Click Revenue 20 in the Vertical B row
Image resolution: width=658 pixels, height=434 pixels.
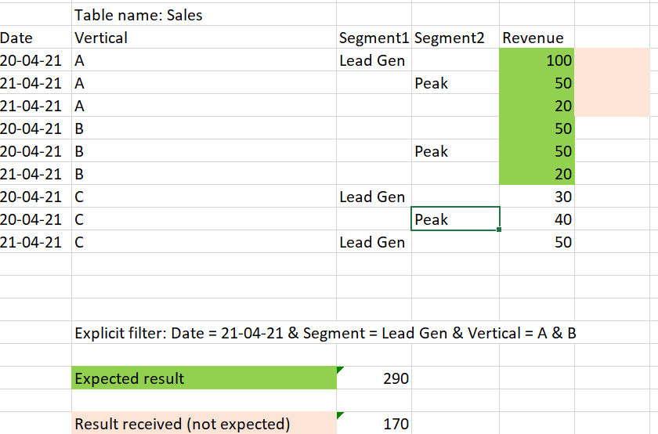coord(537,174)
